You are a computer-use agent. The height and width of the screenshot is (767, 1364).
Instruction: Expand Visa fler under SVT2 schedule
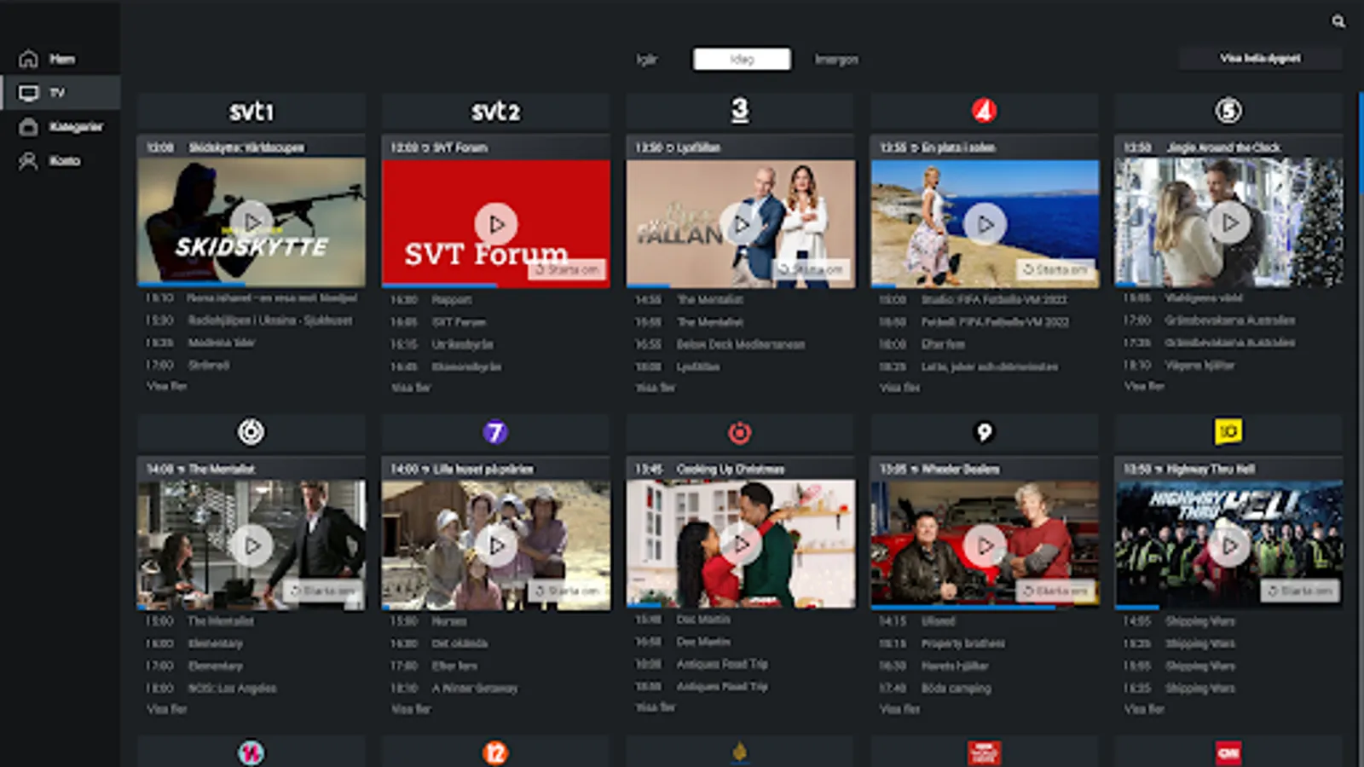click(x=411, y=388)
